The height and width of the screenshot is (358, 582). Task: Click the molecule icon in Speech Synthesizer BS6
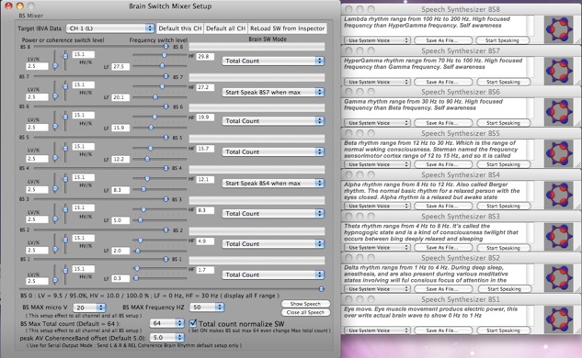[559, 112]
